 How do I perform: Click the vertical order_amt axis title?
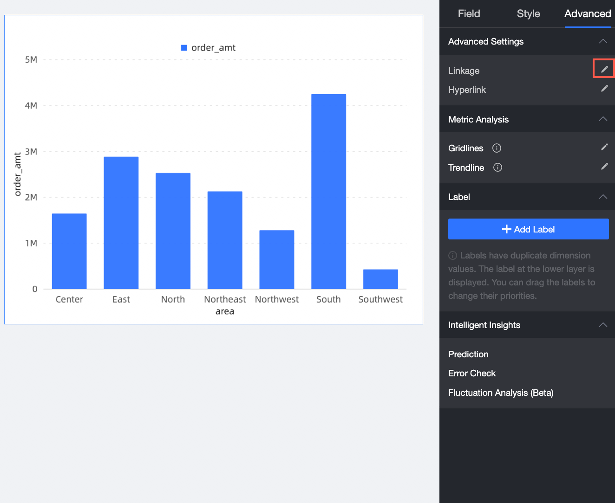18,174
